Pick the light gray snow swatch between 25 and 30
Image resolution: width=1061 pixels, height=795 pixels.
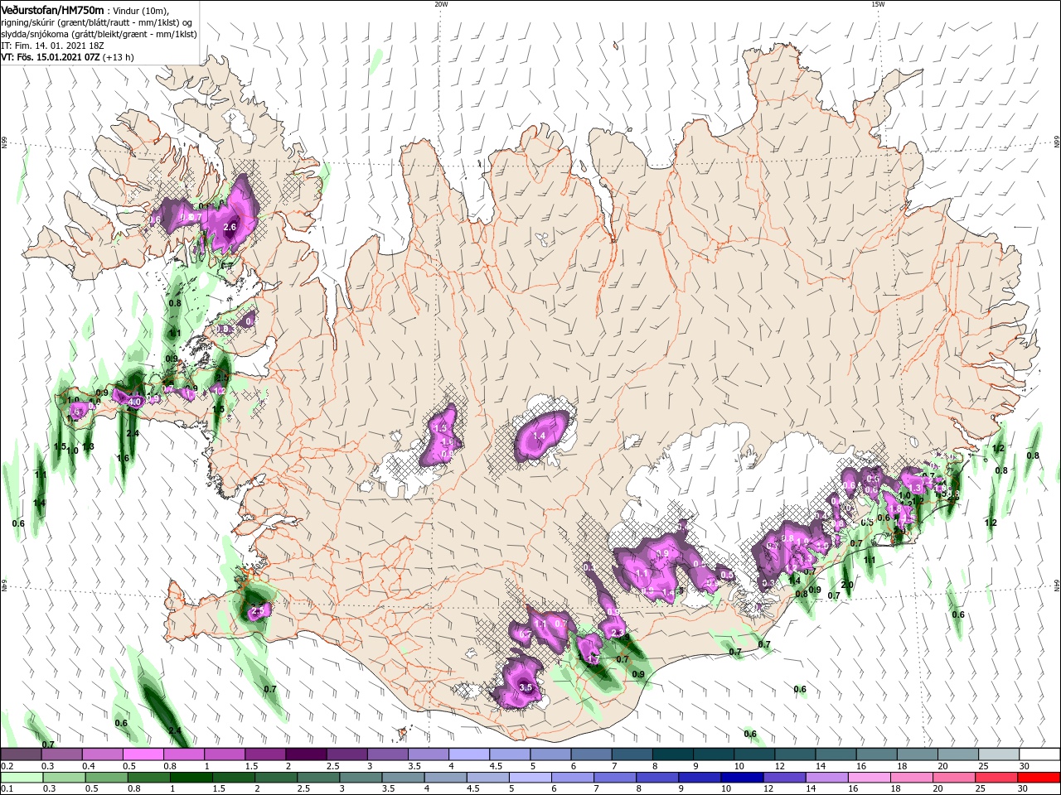tap(998, 754)
